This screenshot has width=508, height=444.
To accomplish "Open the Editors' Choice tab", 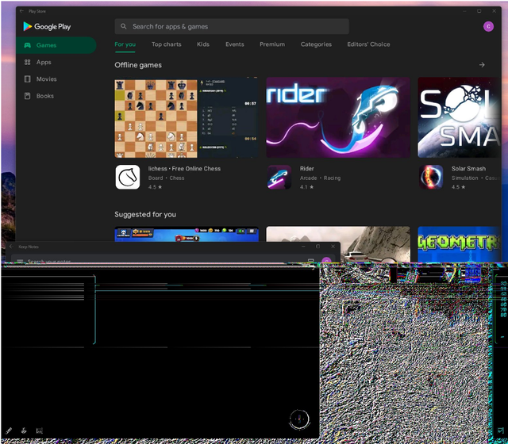I will point(368,44).
